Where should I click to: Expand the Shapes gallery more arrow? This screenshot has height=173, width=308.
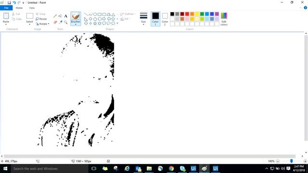point(117,24)
